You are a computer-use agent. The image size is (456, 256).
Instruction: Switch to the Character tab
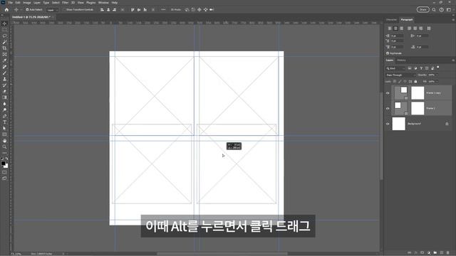391,20
